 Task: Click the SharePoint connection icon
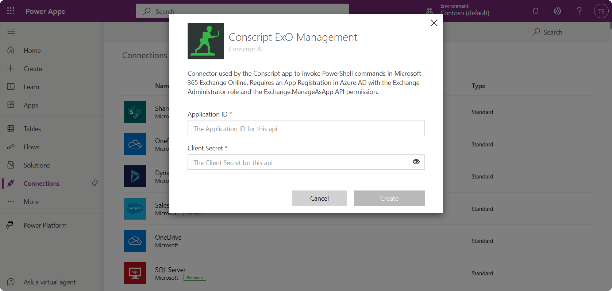pos(135,112)
